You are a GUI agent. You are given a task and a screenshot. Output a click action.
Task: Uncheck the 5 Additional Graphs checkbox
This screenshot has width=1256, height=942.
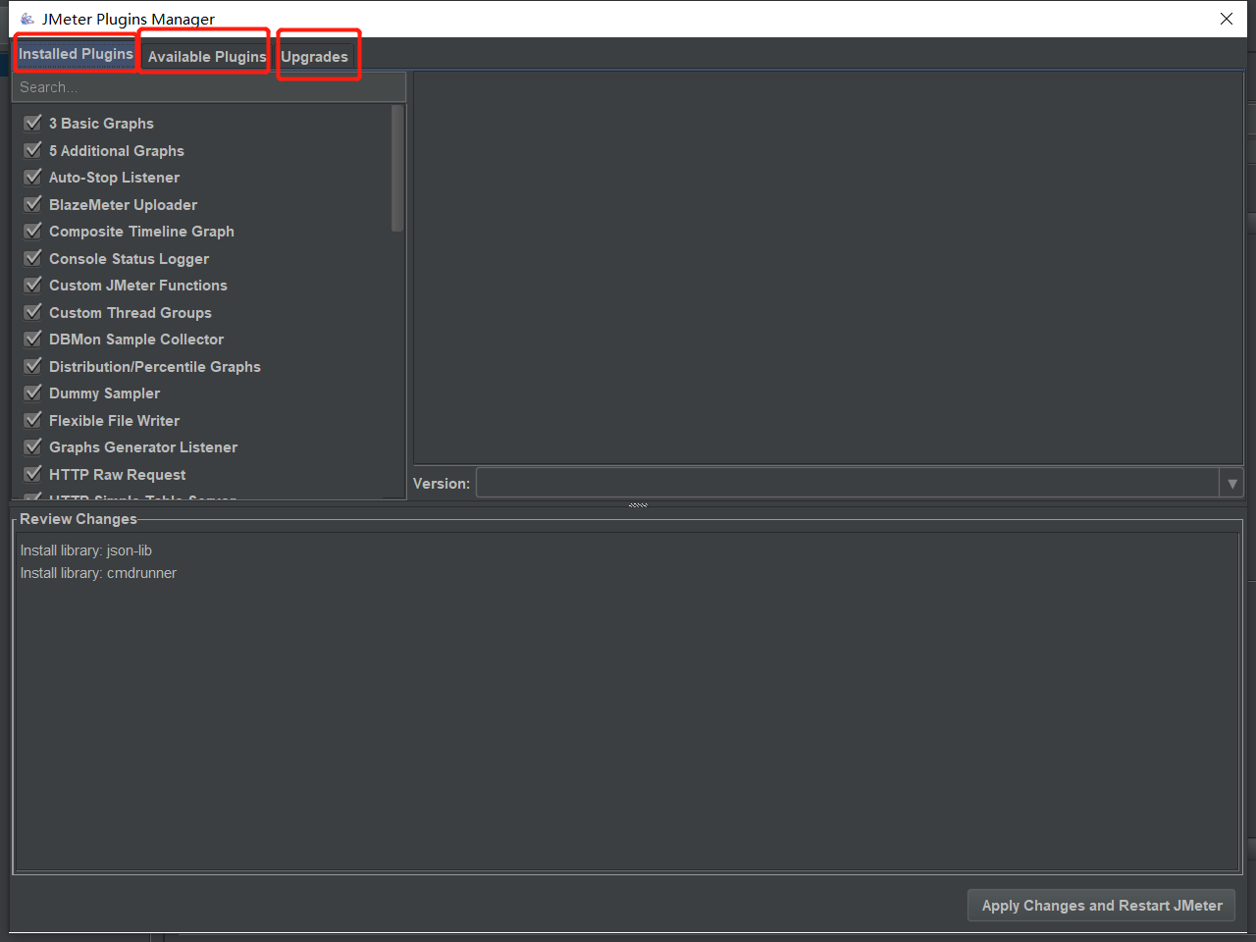click(32, 150)
